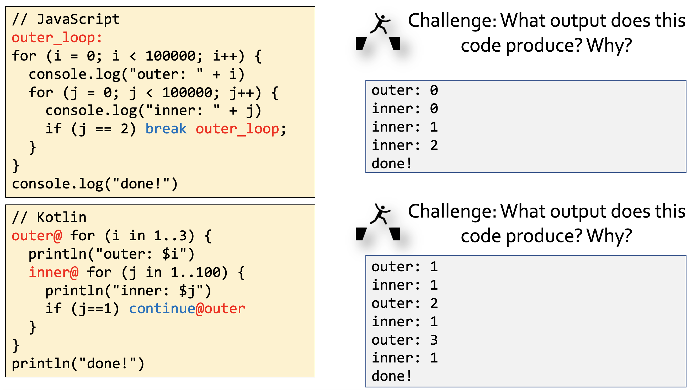Click the console.log("done!") line
Screen dimensions: 692x390
pos(95,184)
